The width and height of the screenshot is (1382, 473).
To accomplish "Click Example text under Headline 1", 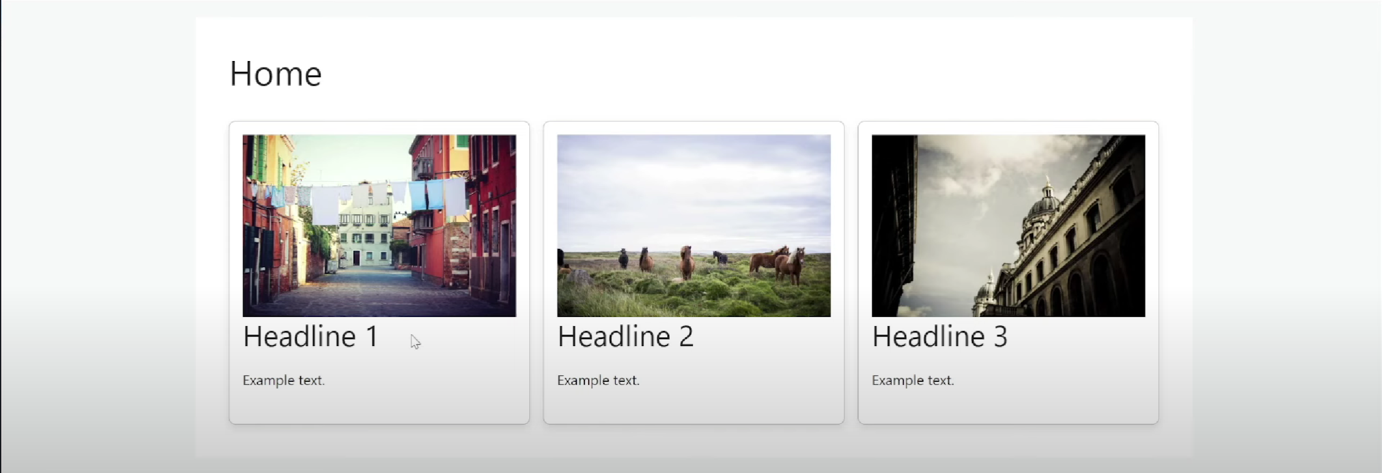I will 284,381.
